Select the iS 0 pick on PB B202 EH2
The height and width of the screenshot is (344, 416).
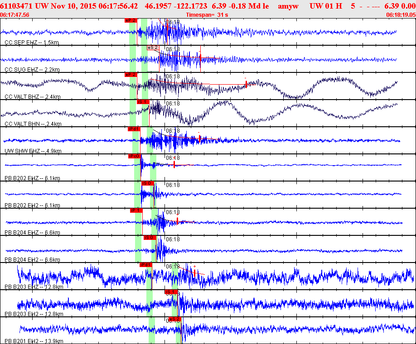148,183
